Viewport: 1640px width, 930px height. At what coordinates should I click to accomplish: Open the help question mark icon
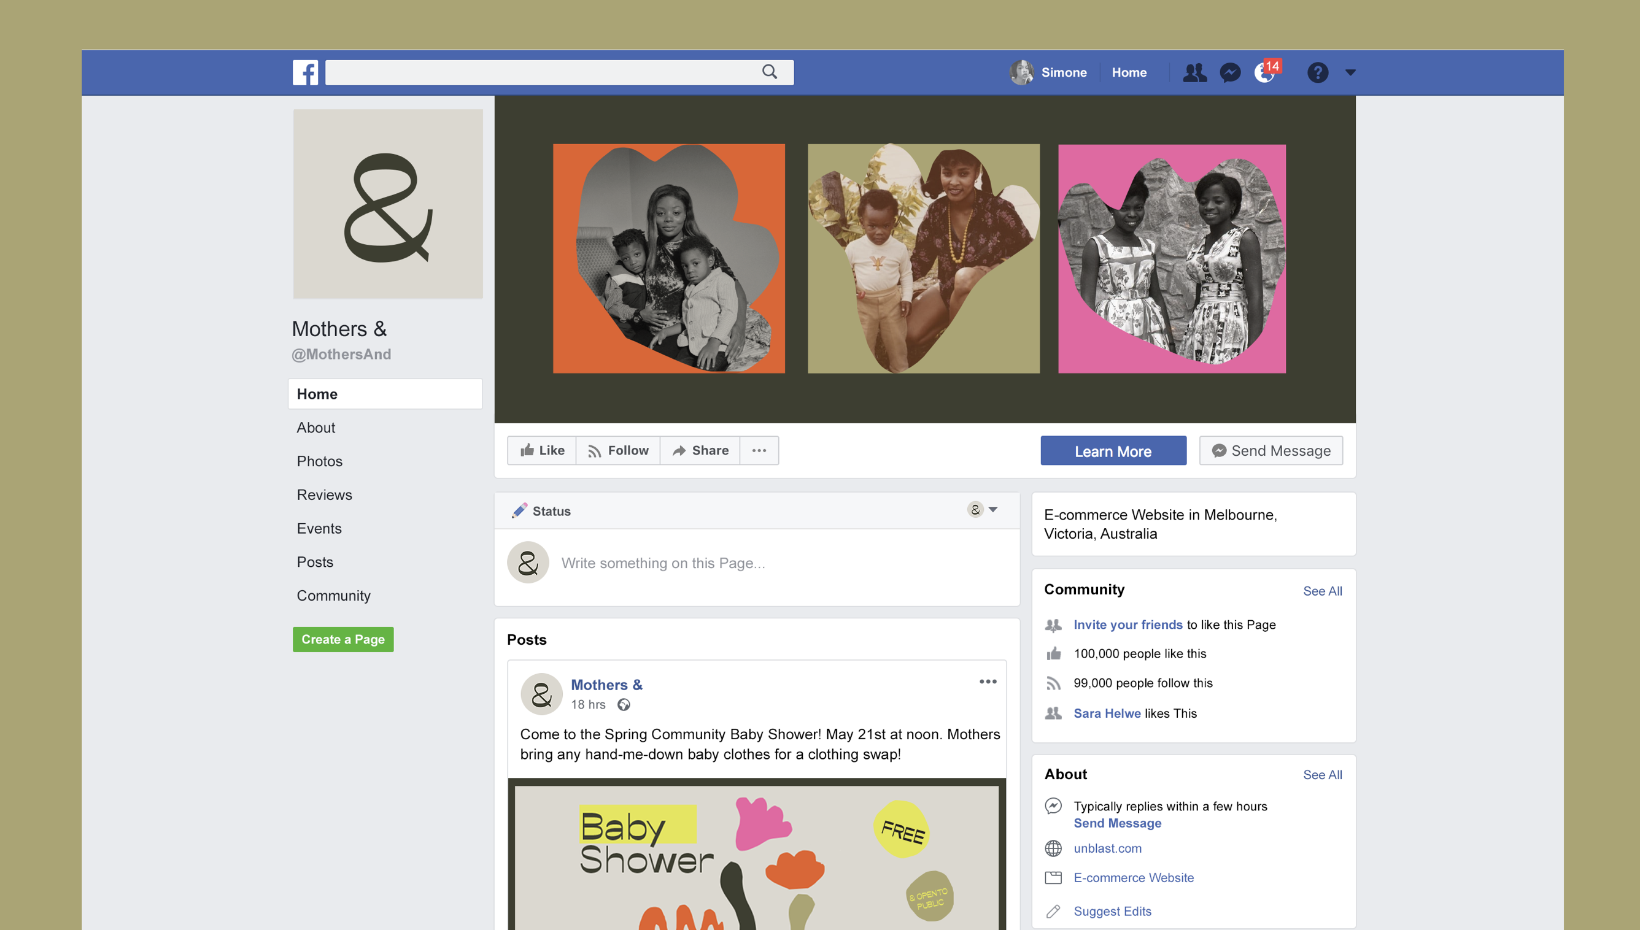(x=1317, y=72)
